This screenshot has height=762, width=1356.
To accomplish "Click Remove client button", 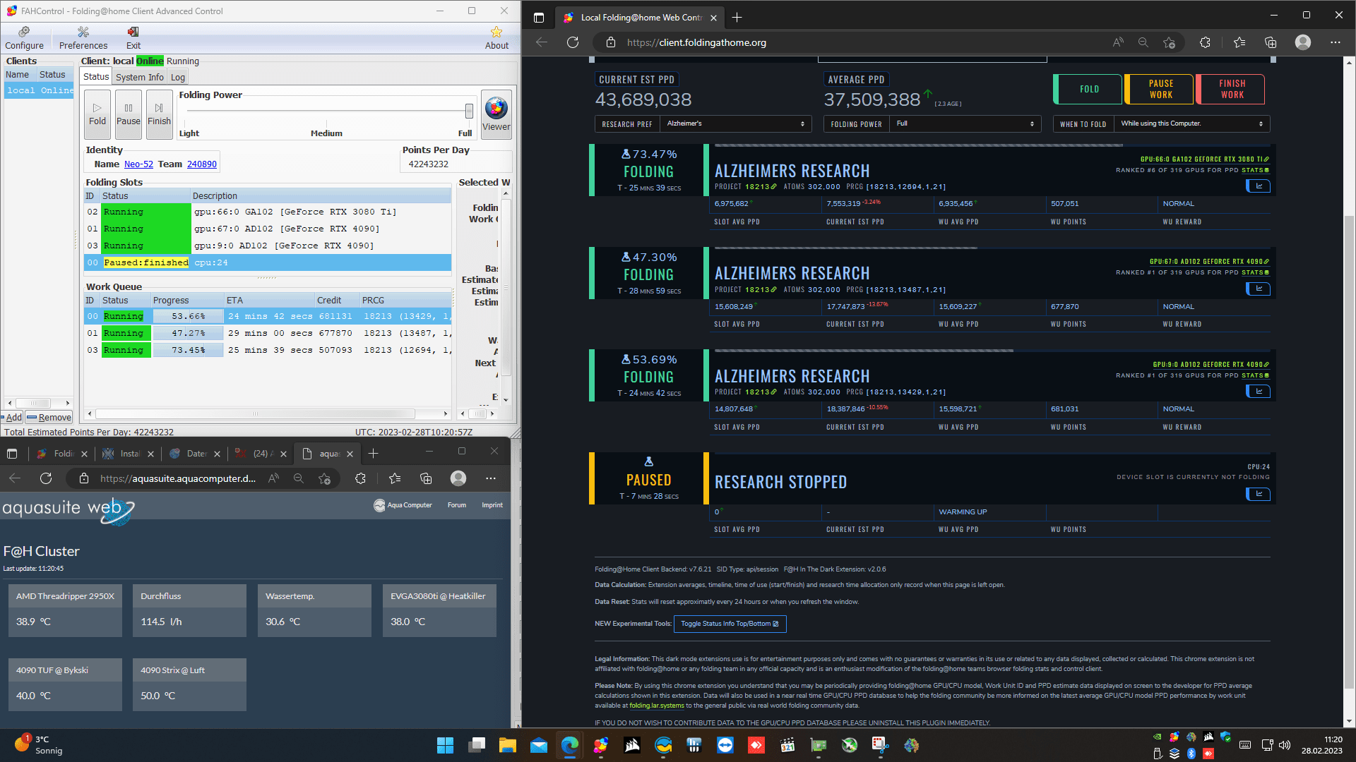I will coord(49,417).
